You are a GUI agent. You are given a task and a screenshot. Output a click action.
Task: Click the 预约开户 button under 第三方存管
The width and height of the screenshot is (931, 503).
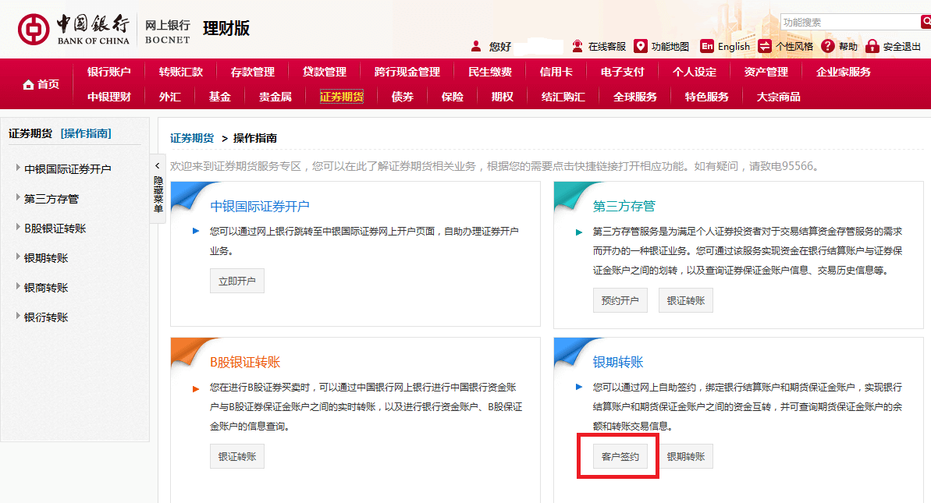point(620,301)
